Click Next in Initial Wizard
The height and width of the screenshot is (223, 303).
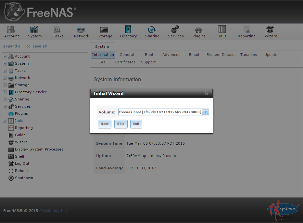tap(105, 124)
